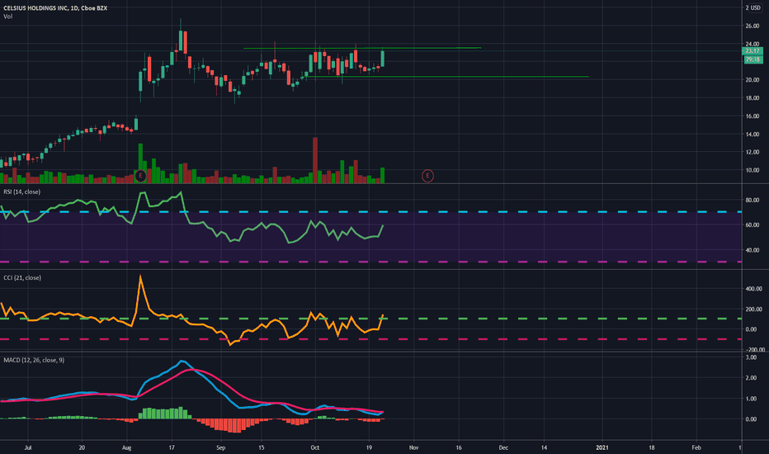
Task: Click the cyan RSI overbought dashed line
Action: point(370,211)
